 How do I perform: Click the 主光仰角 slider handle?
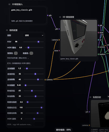tap(38, 79)
